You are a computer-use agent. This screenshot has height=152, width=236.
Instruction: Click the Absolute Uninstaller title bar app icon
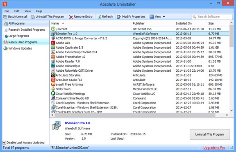point(5,4)
